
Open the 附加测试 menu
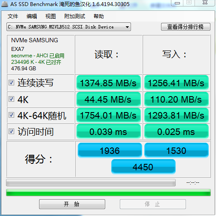75,16
